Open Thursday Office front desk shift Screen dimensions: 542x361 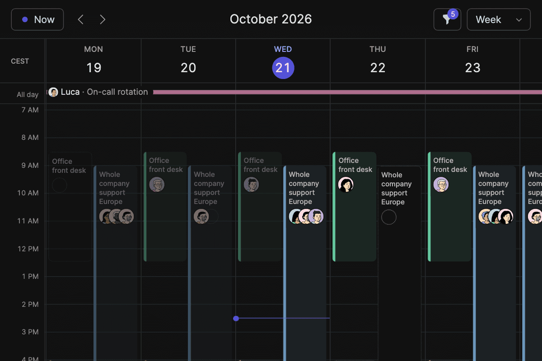coord(355,207)
